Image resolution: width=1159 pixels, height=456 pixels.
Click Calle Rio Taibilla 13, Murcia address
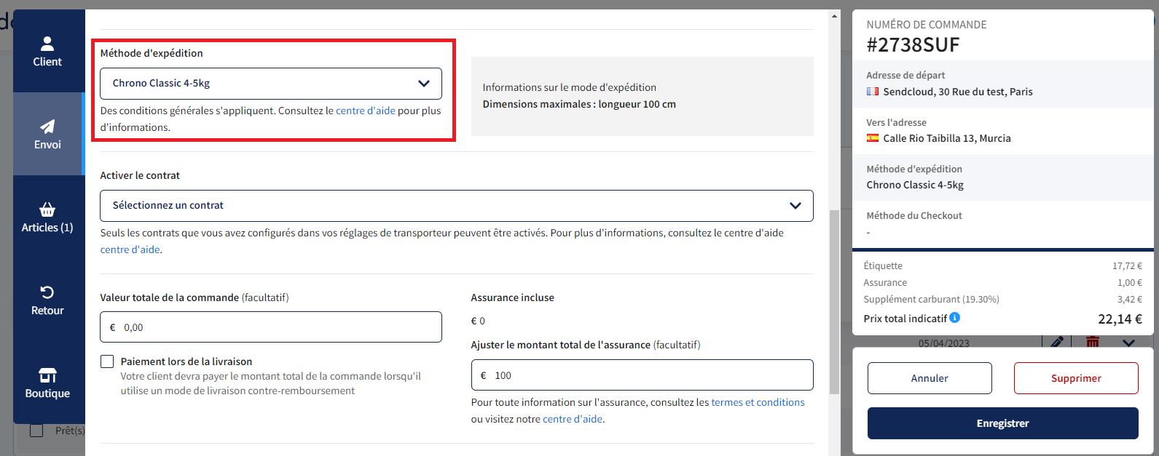[947, 138]
